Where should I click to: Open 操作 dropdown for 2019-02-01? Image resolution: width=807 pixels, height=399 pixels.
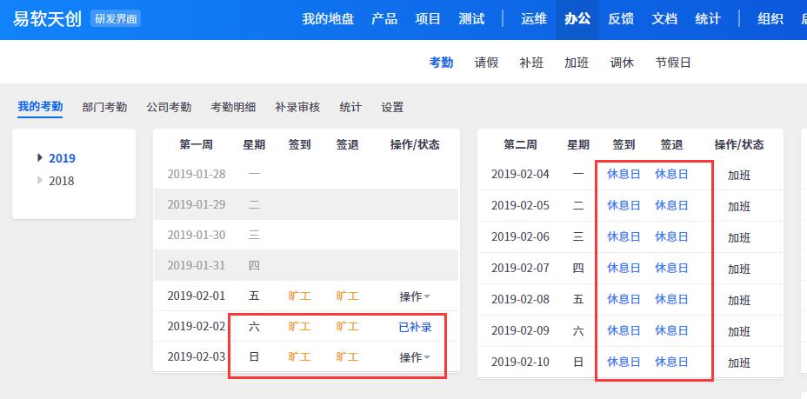[x=415, y=296]
